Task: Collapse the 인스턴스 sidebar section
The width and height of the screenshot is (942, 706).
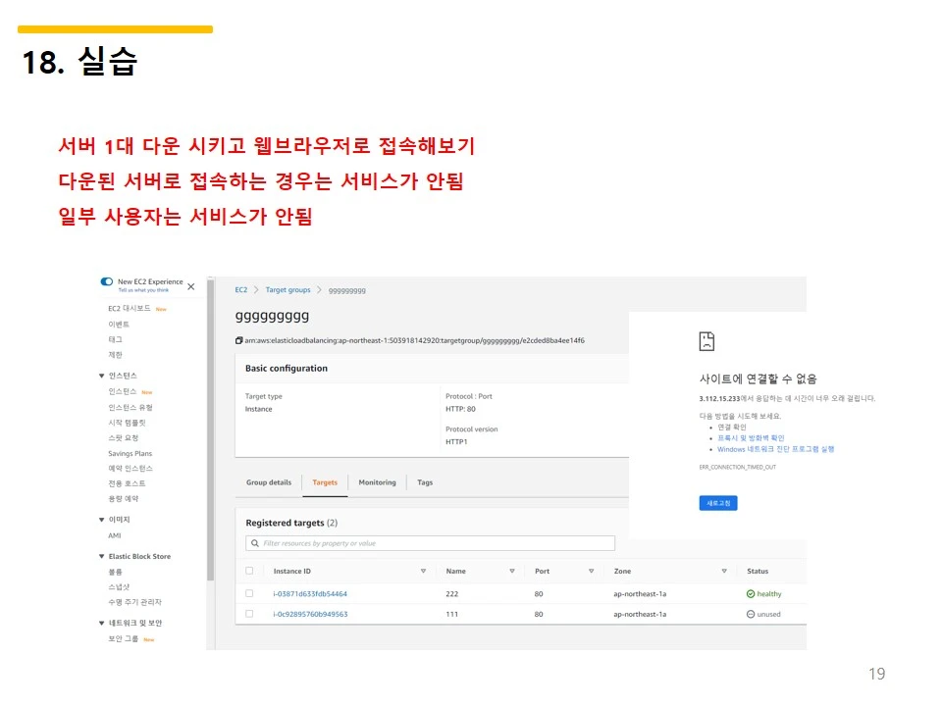Action: pos(102,375)
